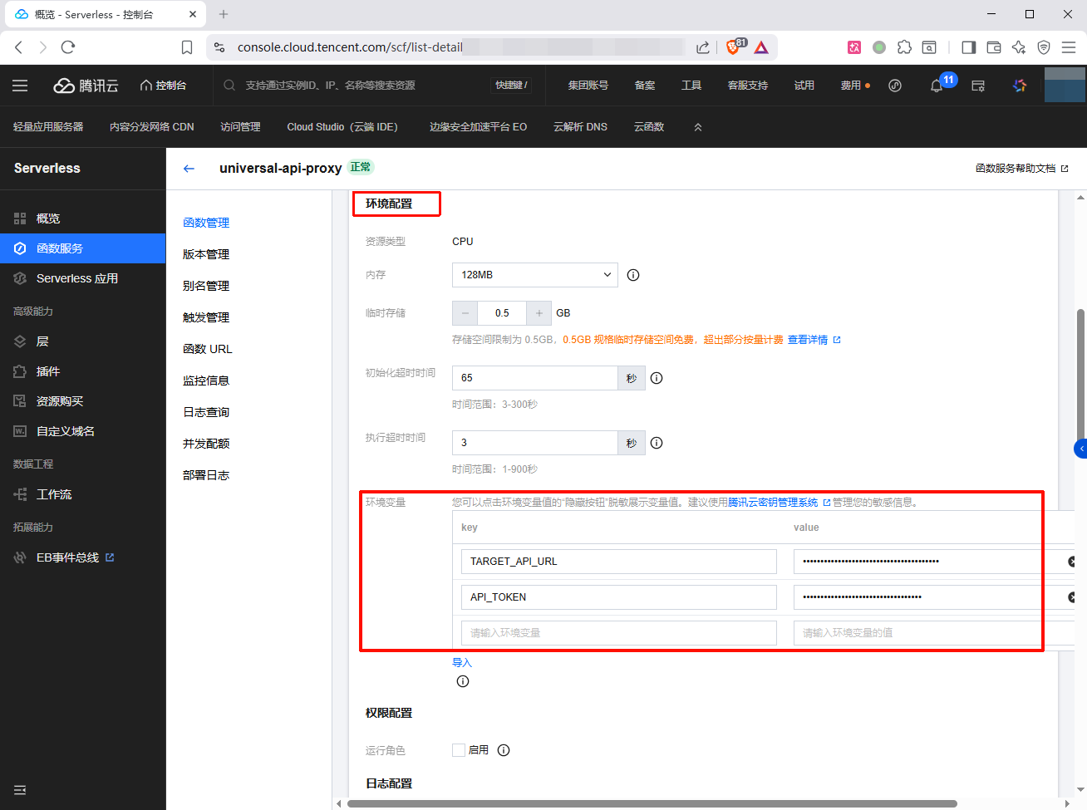Click the blue side panel expander handle
Screen dimensions: 1087x810
1080,449
